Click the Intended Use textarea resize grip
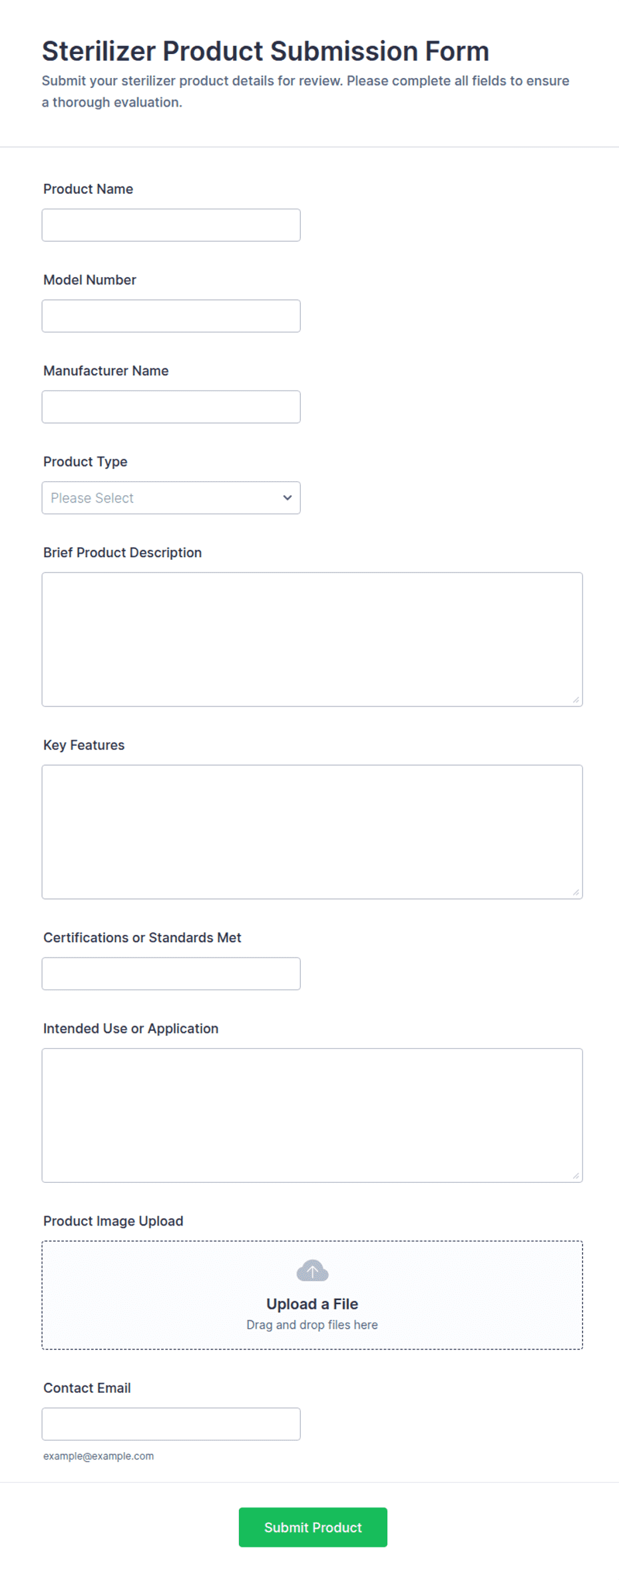Image resolution: width=619 pixels, height=1580 pixels. [x=576, y=1176]
